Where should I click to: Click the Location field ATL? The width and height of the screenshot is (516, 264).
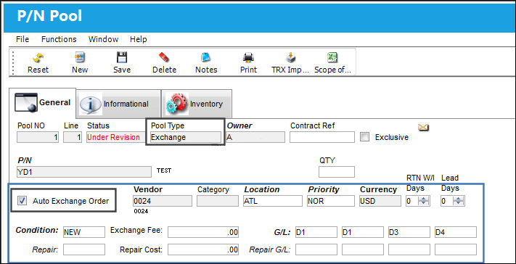coord(272,201)
